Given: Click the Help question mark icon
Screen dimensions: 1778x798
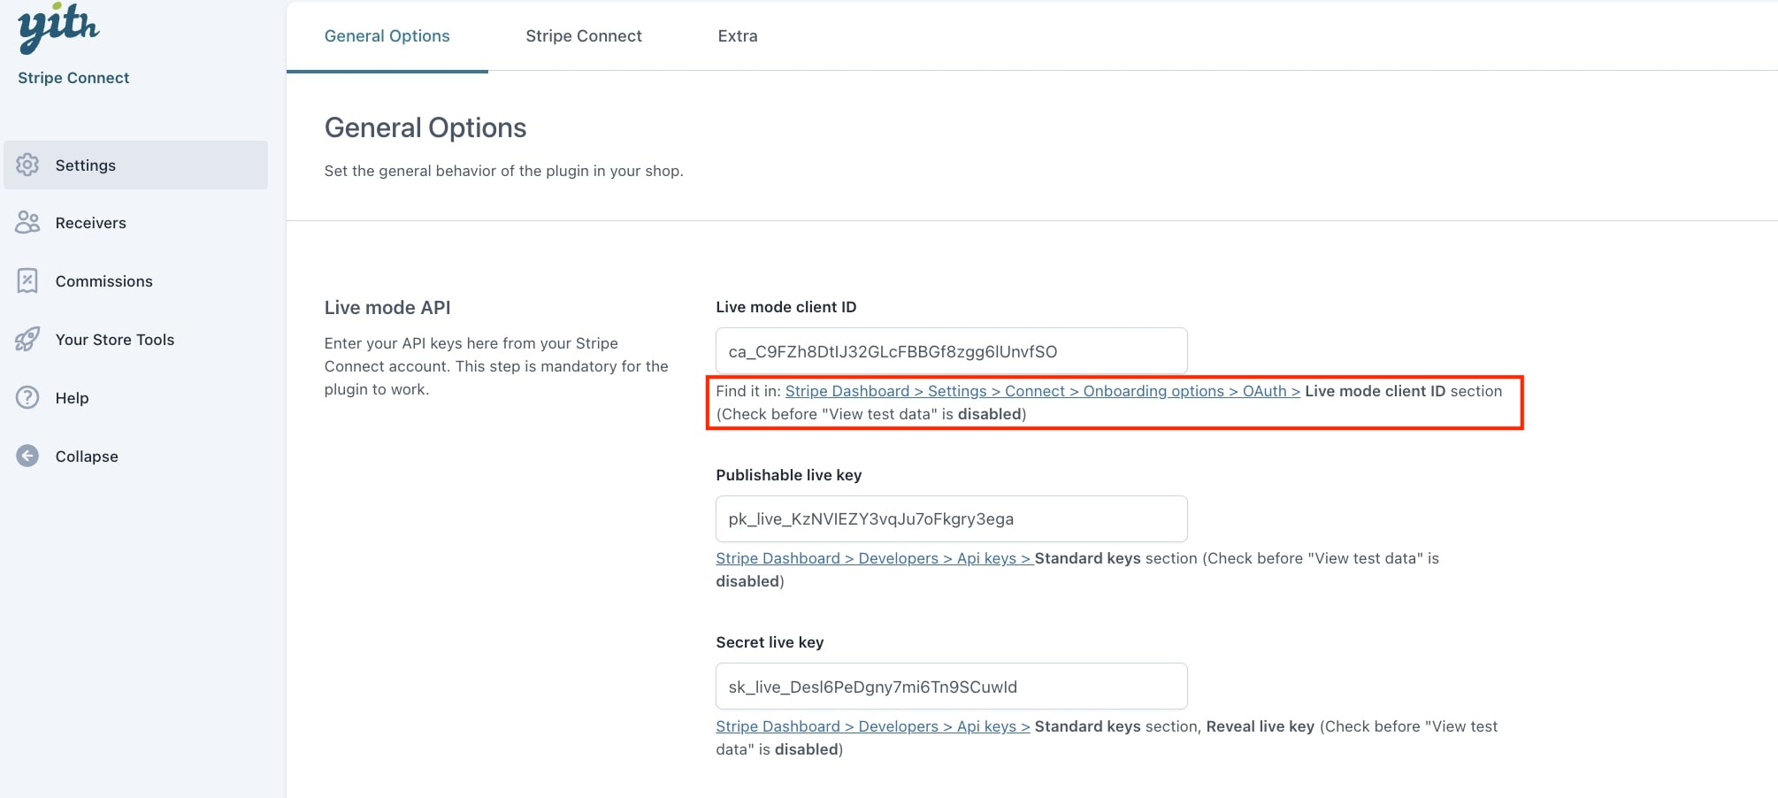Looking at the screenshot, I should [27, 398].
